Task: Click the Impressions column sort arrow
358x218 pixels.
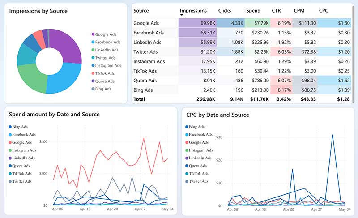Action: tap(182, 15)
